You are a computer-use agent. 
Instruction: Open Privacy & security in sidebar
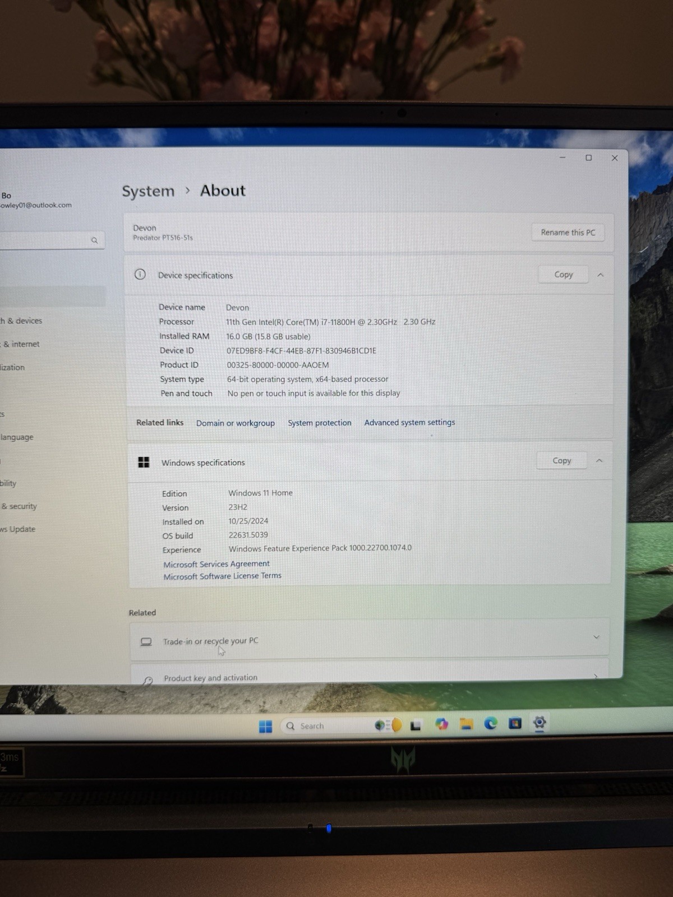19,506
